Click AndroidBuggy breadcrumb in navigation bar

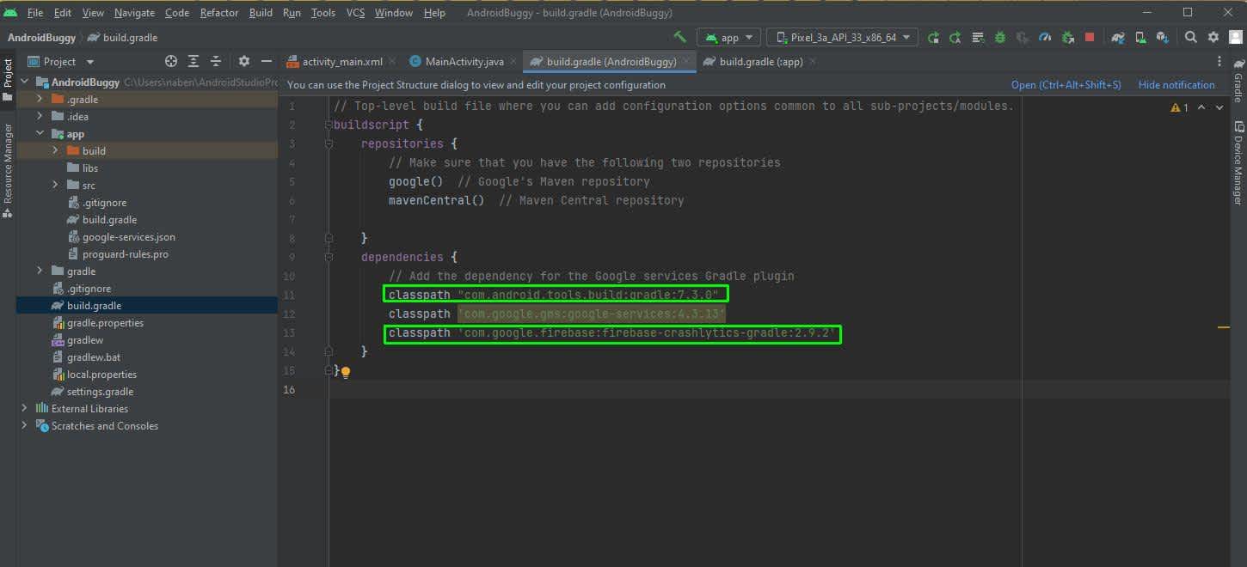tap(41, 38)
